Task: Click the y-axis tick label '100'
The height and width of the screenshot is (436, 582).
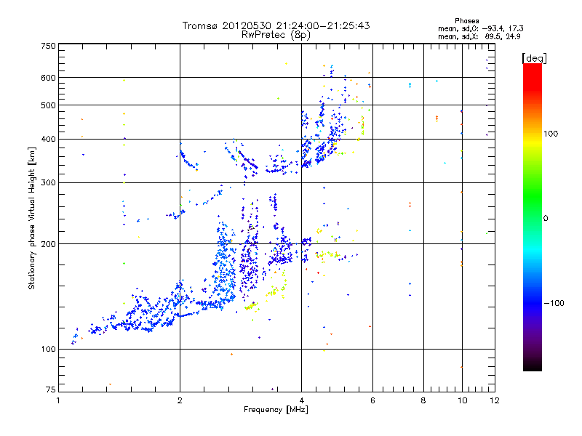Action: (x=49, y=349)
